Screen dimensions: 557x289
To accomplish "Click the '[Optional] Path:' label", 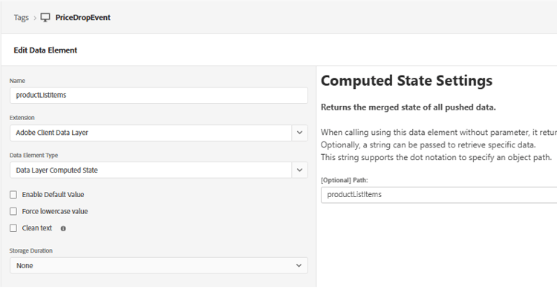I will point(344,180).
